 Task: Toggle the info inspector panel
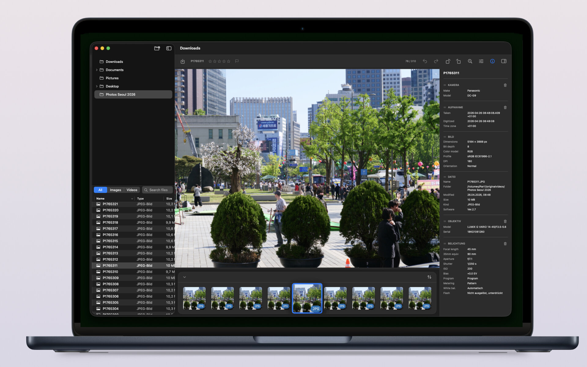493,61
